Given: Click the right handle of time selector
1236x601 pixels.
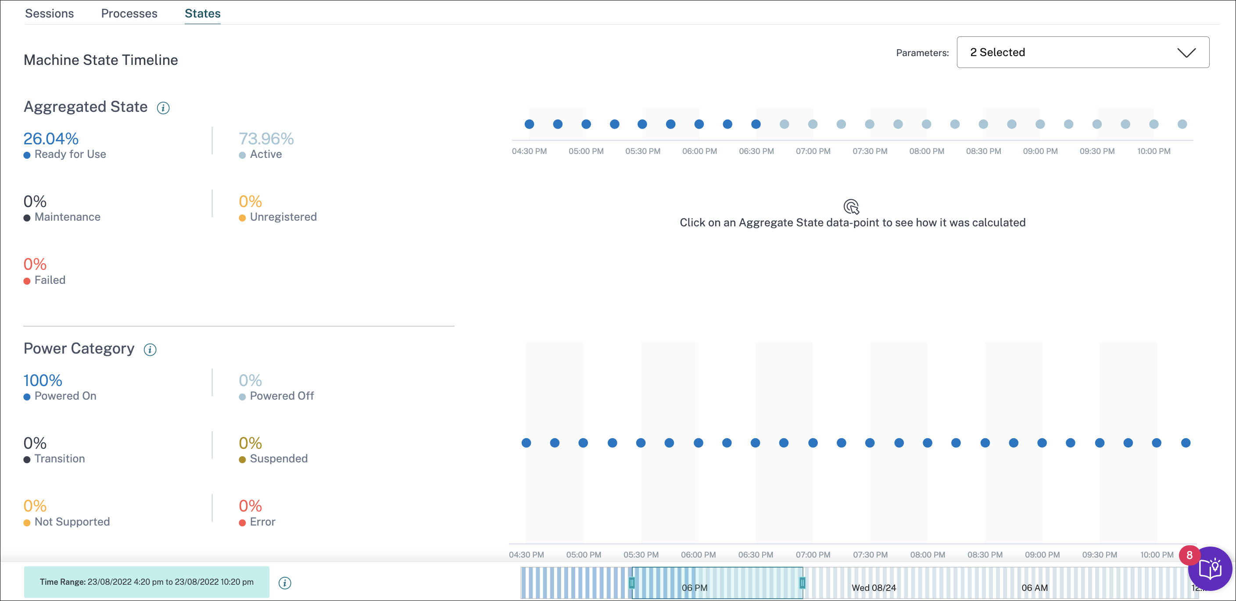Looking at the screenshot, I should 802,583.
